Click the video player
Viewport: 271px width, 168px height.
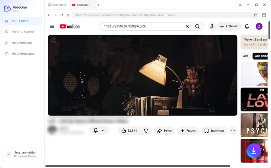[x=143, y=75]
